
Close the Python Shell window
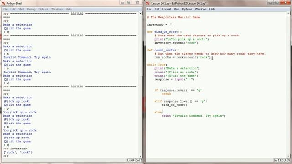click(x=137, y=3)
